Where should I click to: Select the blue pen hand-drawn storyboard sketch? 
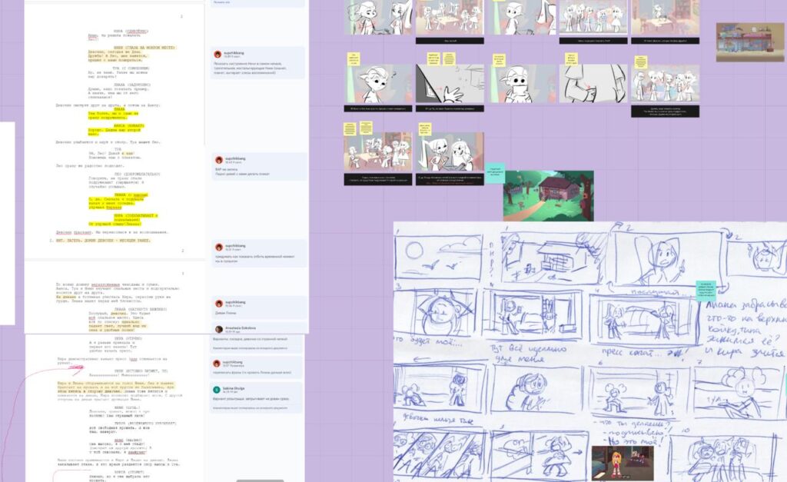590,351
